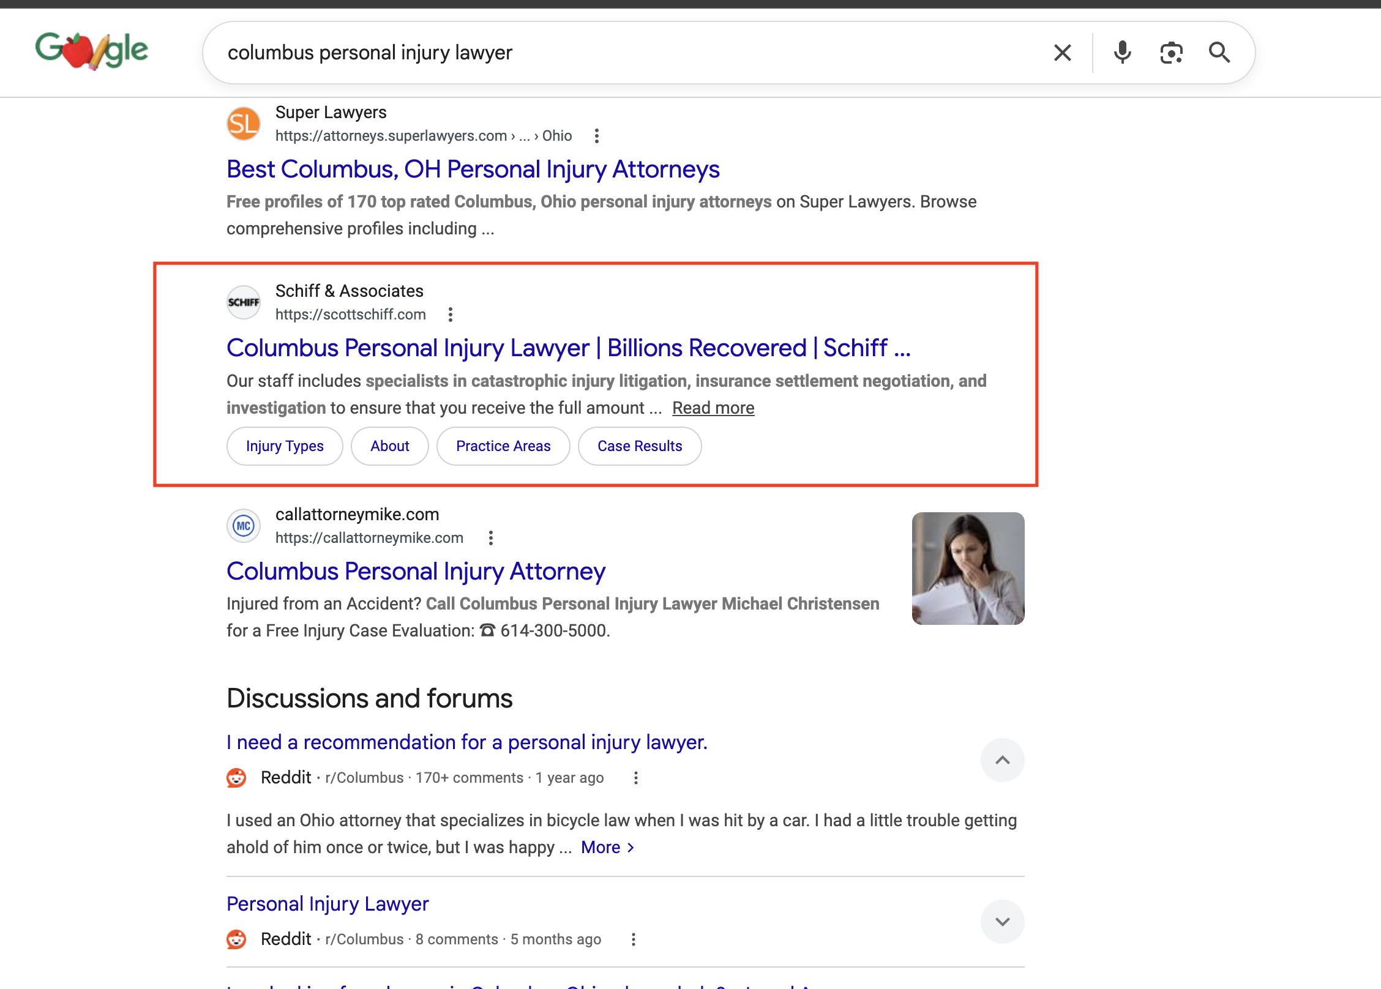Start voice search with microphone icon

tap(1122, 53)
